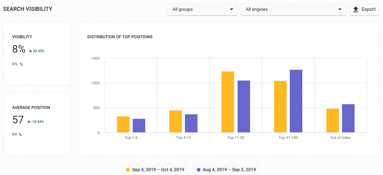
Task: Click the Out of index axis label
Action: pos(340,137)
